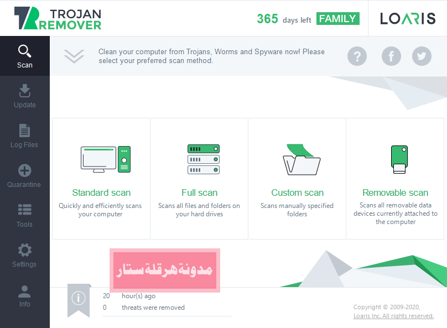Open the Tools panel
Image resolution: width=447 pixels, height=328 pixels.
pyautogui.click(x=25, y=216)
